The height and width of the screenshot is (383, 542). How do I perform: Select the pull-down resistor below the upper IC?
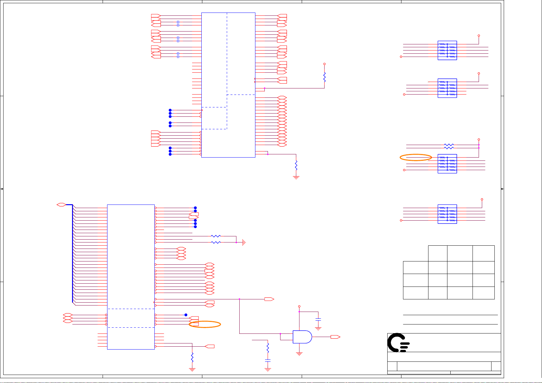(x=296, y=165)
